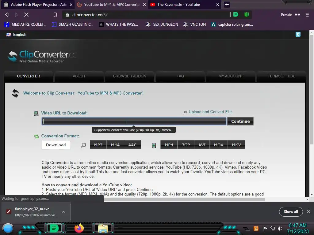The width and height of the screenshot is (314, 235).
Task: Show all downloads
Action: pos(291,212)
